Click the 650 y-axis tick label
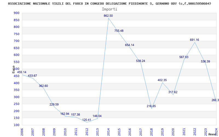Image resolution: width=219 pixels, height=137 pixels. (x=16, y=48)
